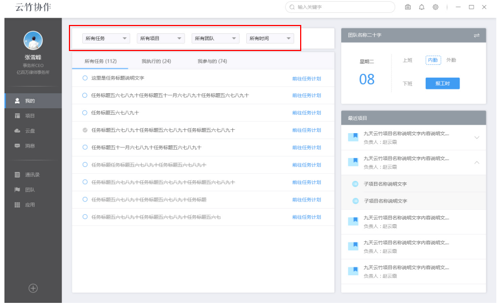This screenshot has height=304, width=498.
Task: Open the 所有时间 filter dropdown
Action: tap(270, 38)
